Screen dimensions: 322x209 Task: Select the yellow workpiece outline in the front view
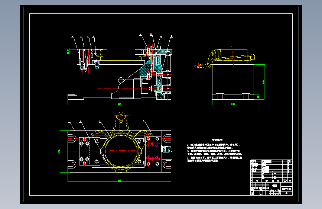[121, 55]
